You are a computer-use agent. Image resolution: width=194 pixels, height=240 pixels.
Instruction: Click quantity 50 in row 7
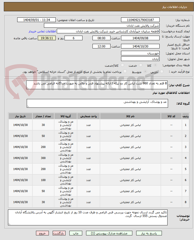[43, 191]
